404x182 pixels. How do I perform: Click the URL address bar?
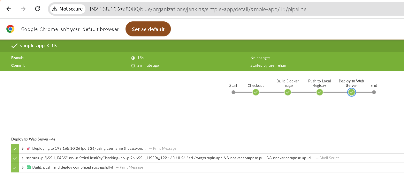coord(197,9)
